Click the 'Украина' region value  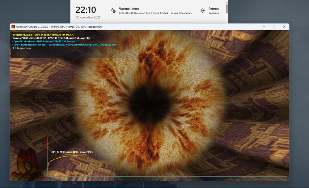click(x=214, y=13)
